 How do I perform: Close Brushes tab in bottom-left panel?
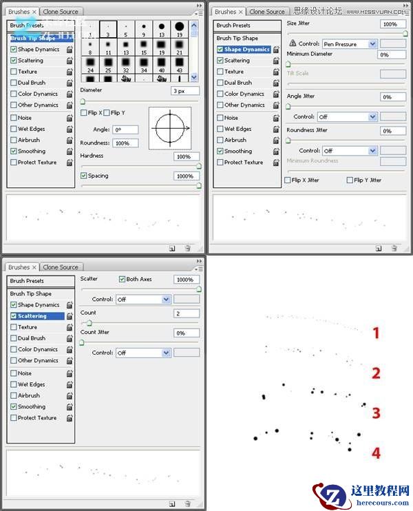click(34, 267)
